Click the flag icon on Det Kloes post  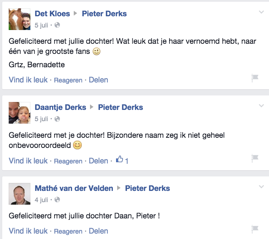click(255, 78)
